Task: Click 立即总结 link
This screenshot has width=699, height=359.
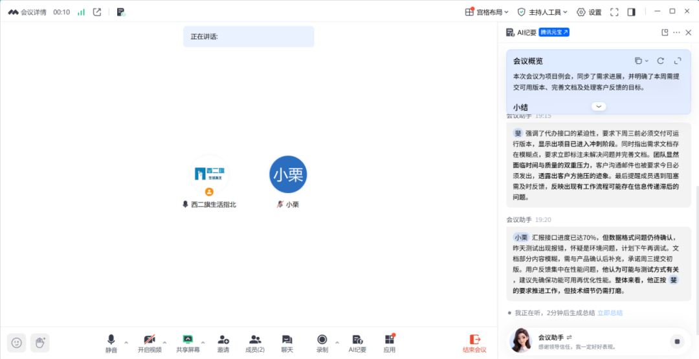Action: pos(610,313)
